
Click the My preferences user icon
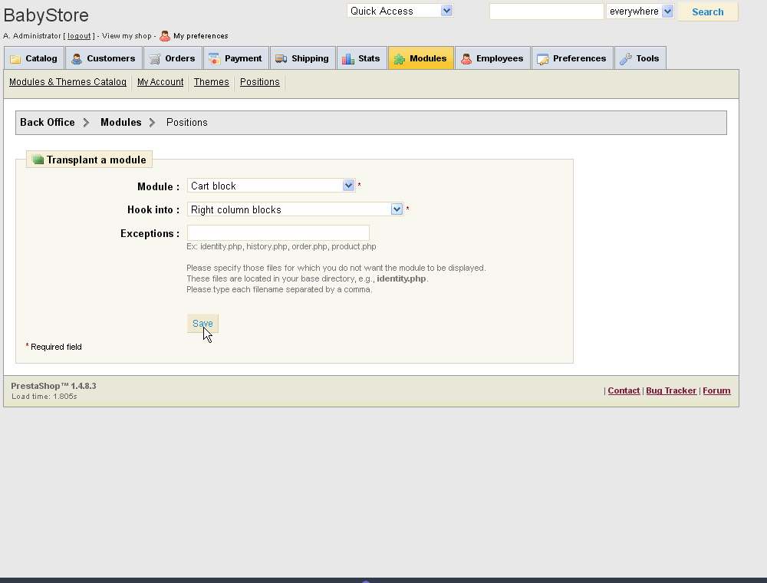pos(165,36)
